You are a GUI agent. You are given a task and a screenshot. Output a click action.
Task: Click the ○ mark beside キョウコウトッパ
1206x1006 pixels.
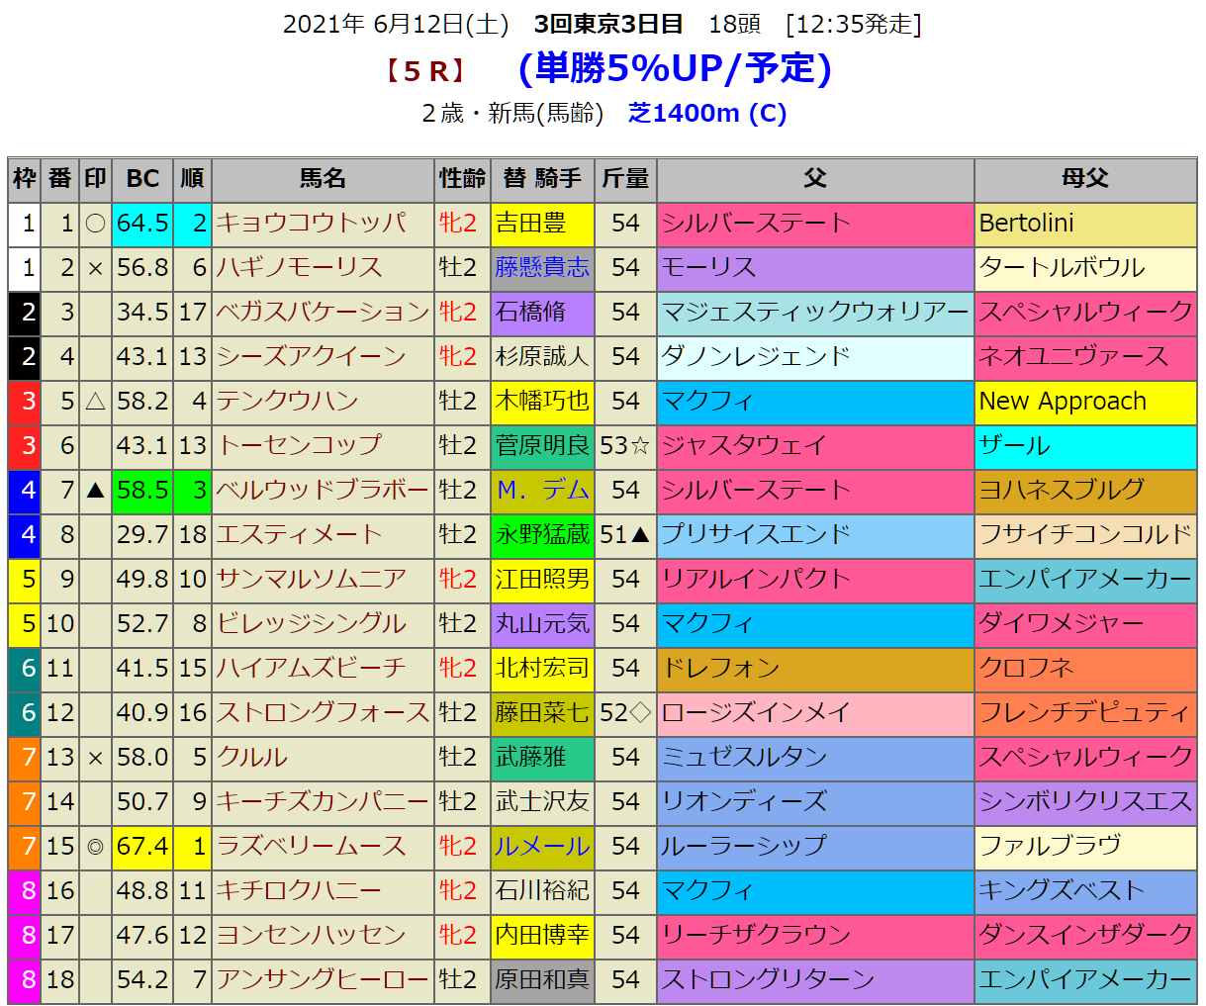[95, 224]
